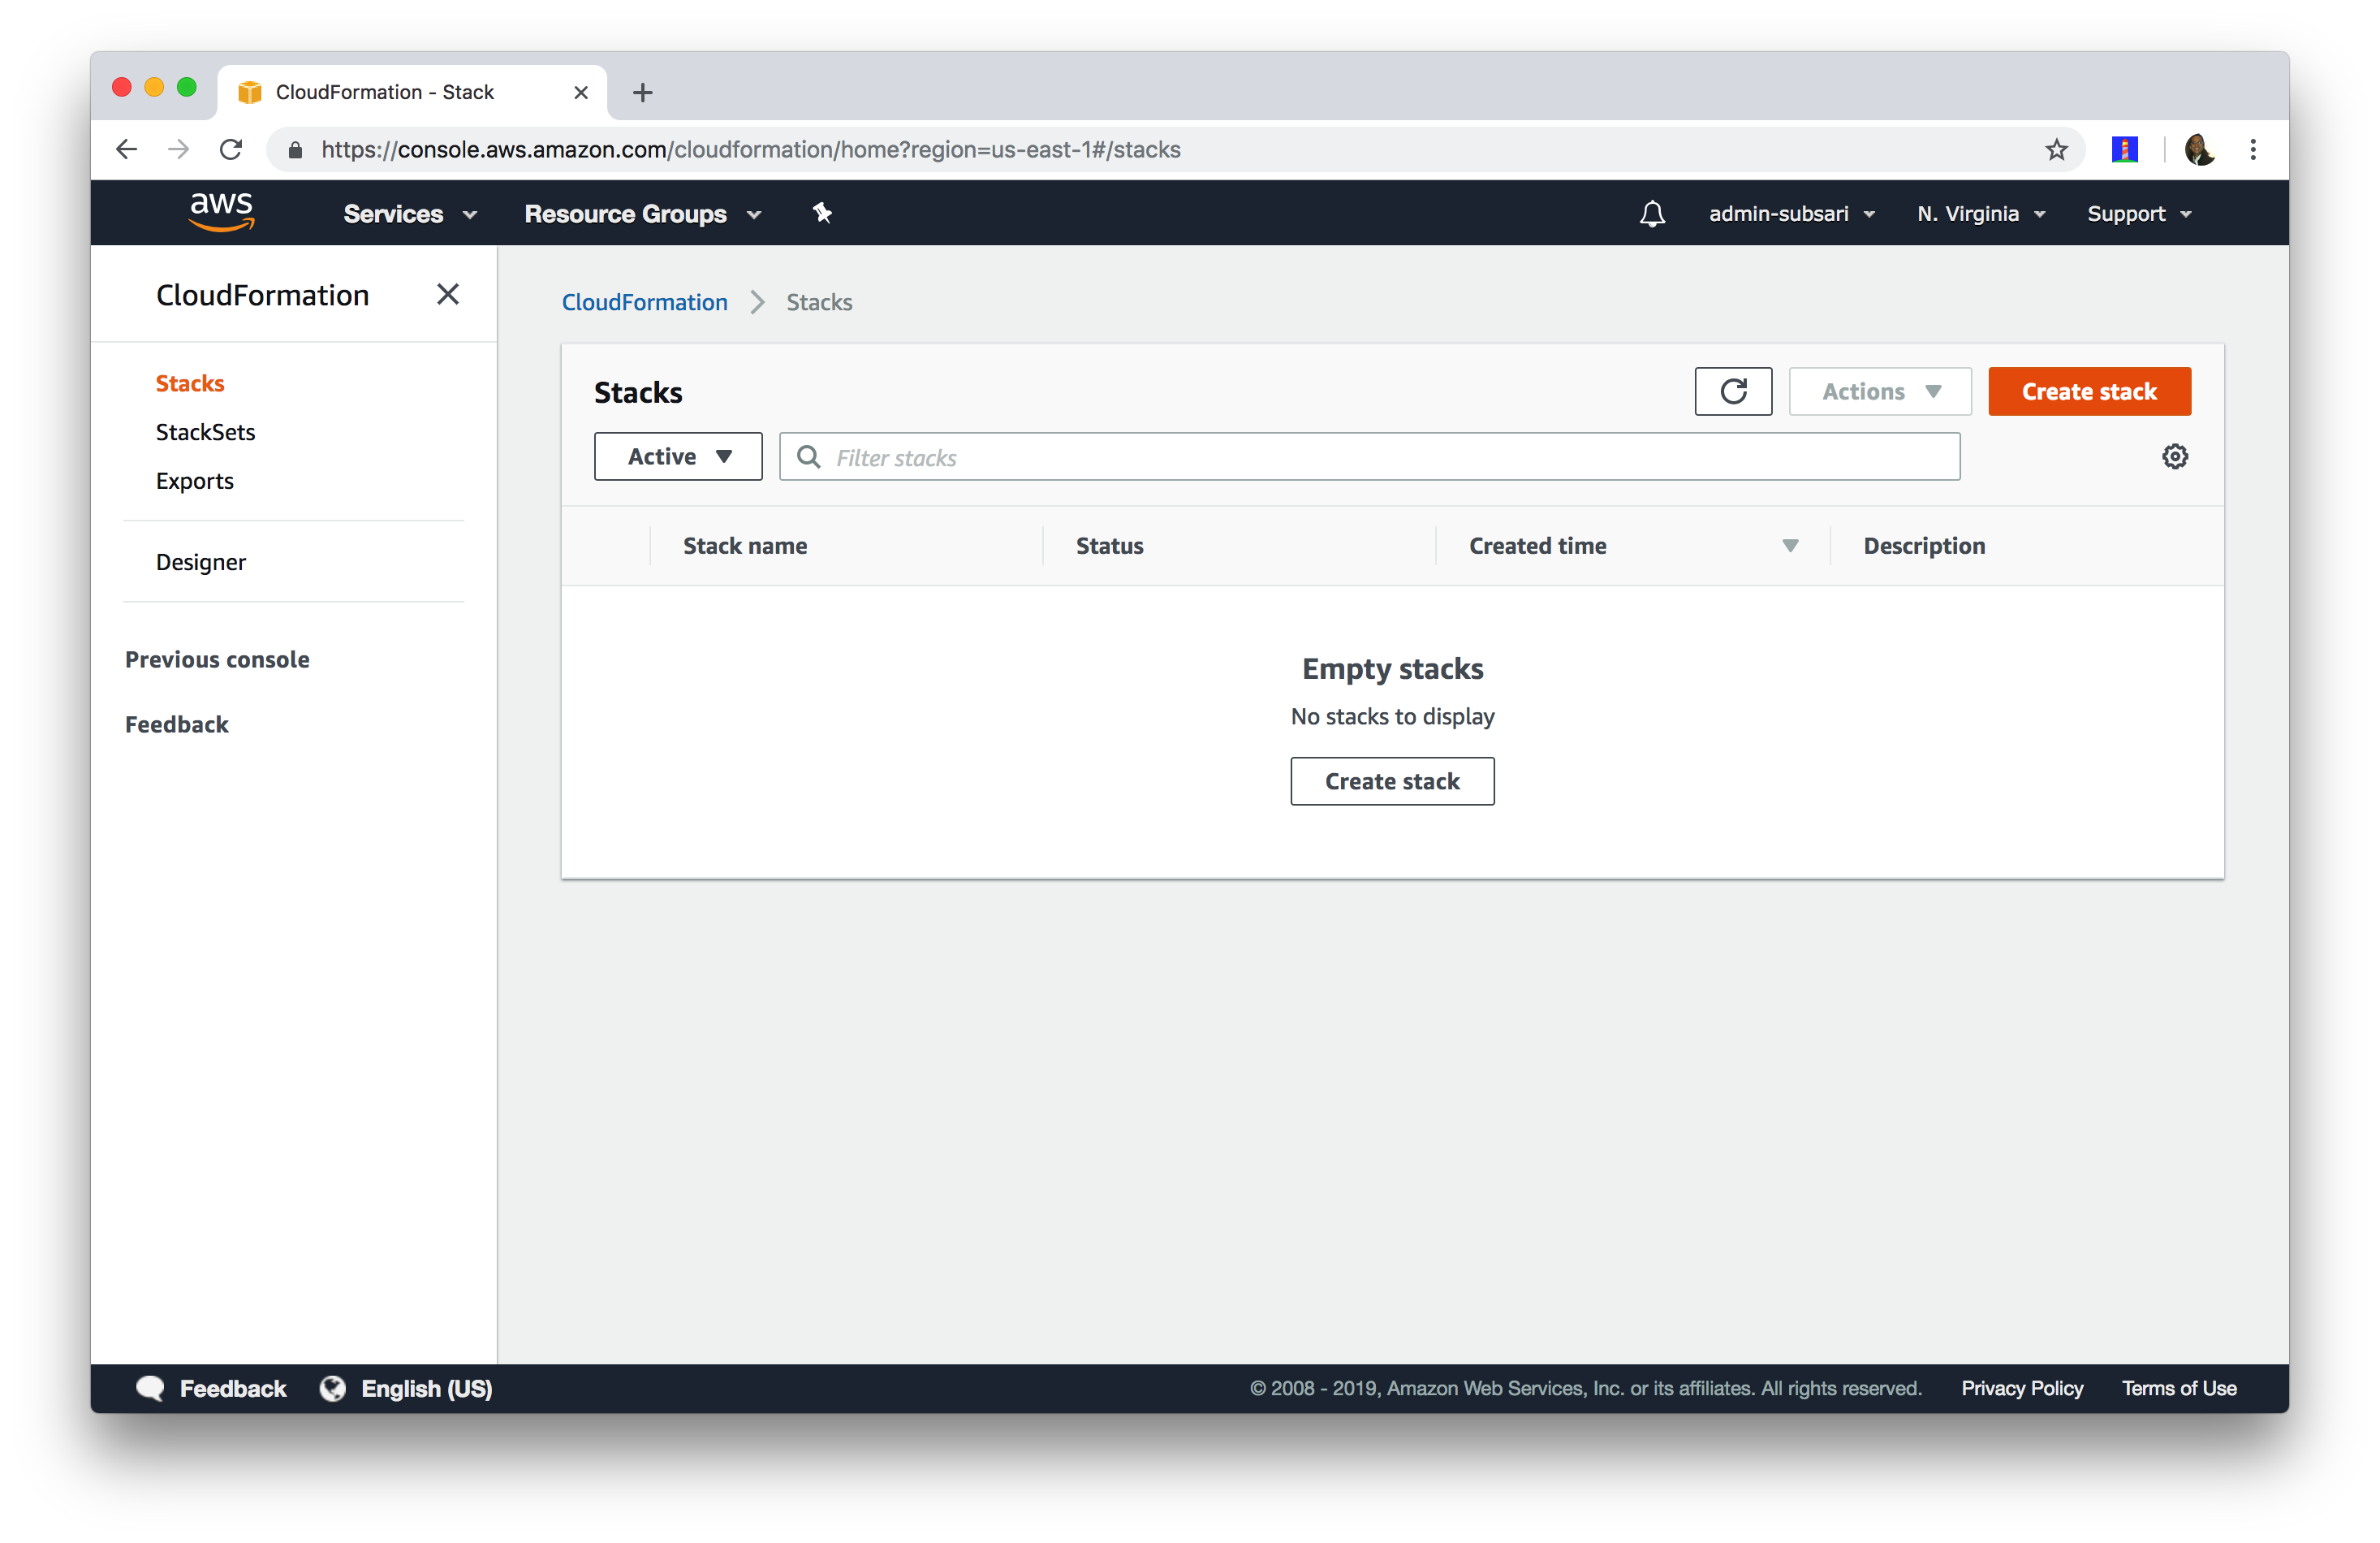Sort by Created time column arrow

click(x=1790, y=546)
